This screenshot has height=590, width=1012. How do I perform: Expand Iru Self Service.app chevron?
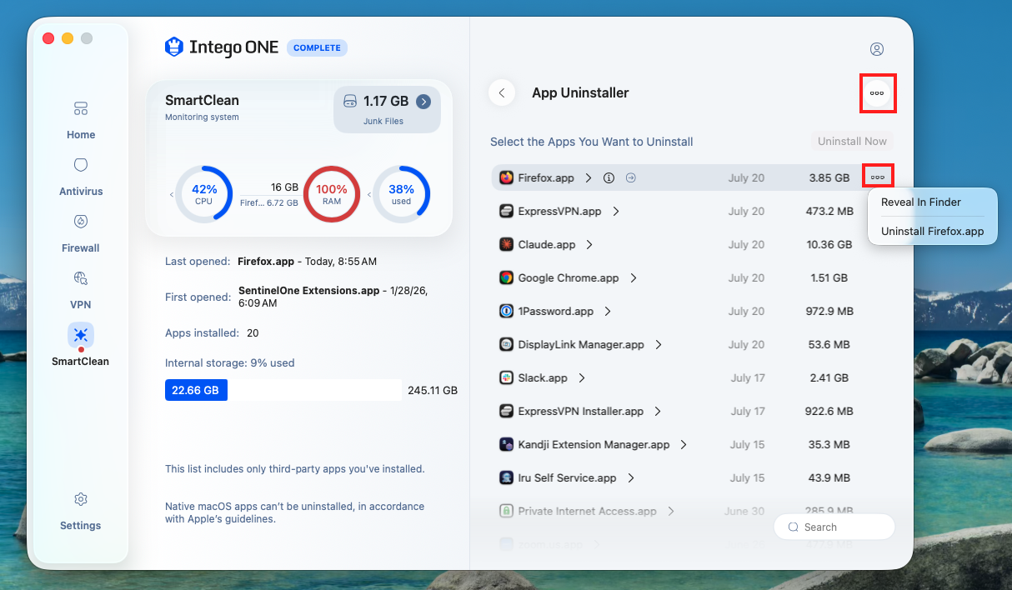[x=631, y=477]
